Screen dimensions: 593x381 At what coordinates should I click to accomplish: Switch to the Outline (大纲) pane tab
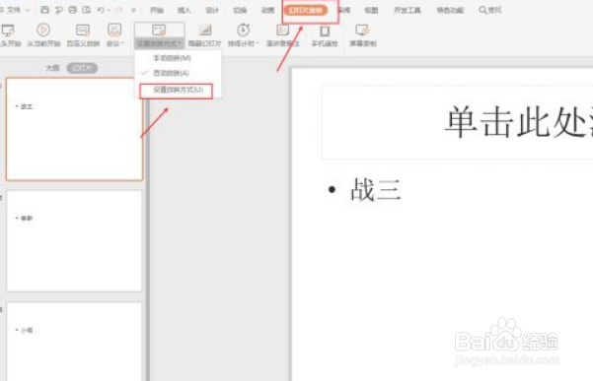pos(52,68)
